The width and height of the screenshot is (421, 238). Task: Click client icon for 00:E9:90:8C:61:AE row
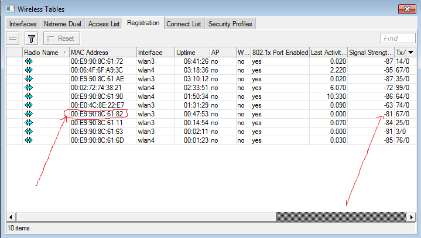tap(29, 79)
